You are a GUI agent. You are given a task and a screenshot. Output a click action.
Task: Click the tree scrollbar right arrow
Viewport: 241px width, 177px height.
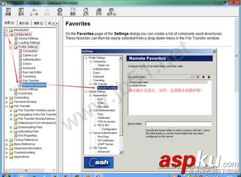(x=54, y=170)
